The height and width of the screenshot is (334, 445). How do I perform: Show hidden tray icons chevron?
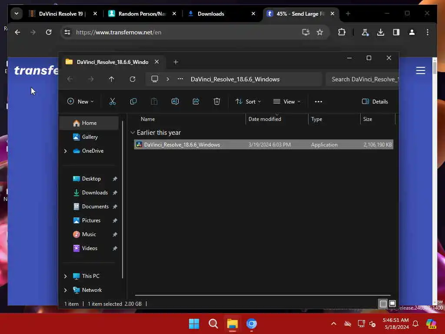[334, 324]
